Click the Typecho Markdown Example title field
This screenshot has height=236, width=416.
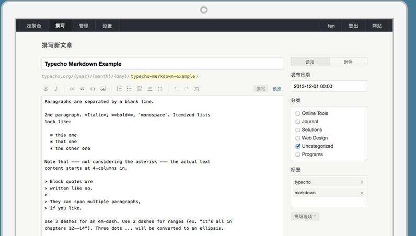tap(163, 64)
